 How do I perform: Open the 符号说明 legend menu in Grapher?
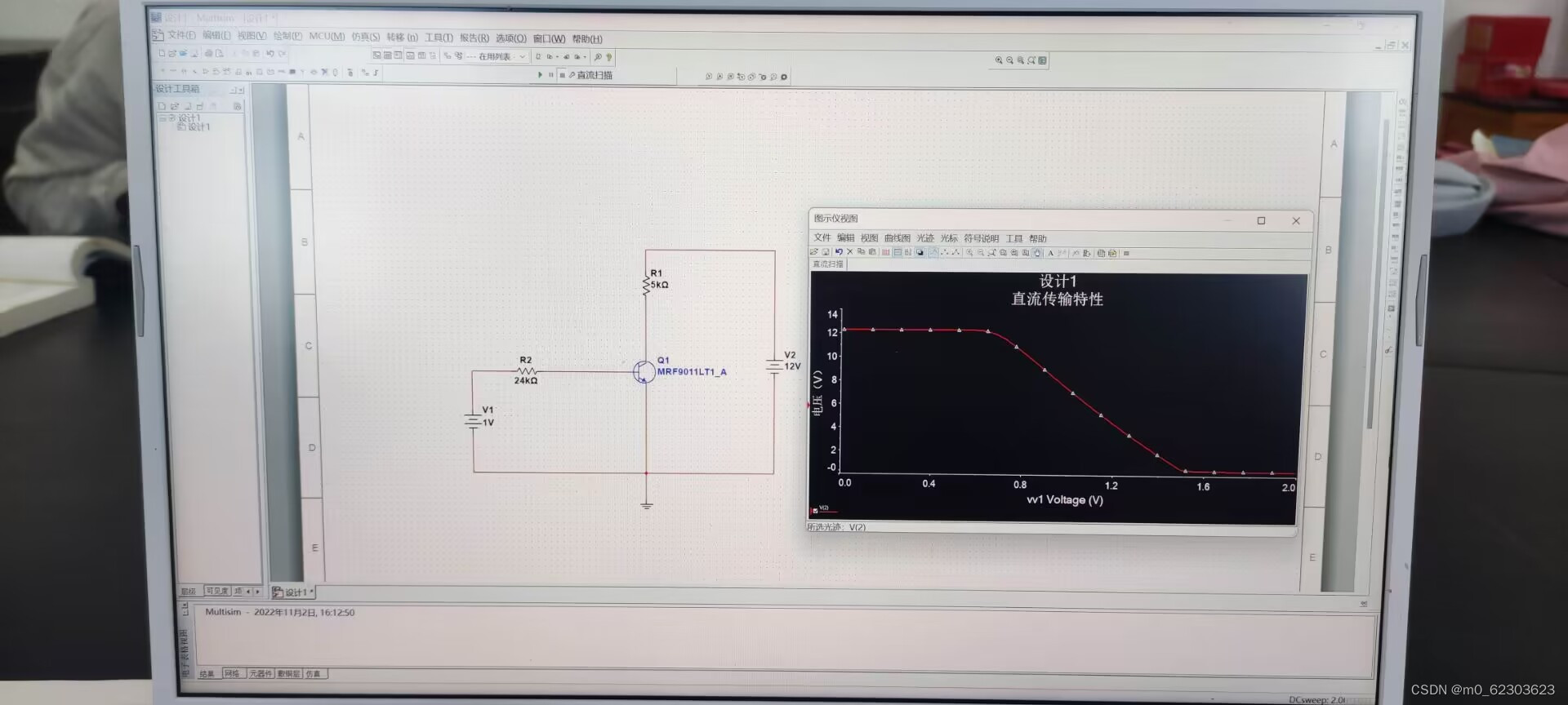(981, 238)
